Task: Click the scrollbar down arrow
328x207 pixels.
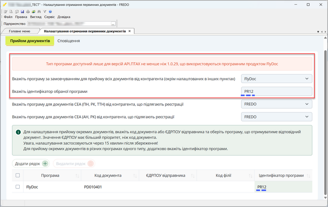Action: tap(325, 198)
